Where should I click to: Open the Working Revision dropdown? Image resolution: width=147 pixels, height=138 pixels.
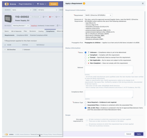(21, 26)
